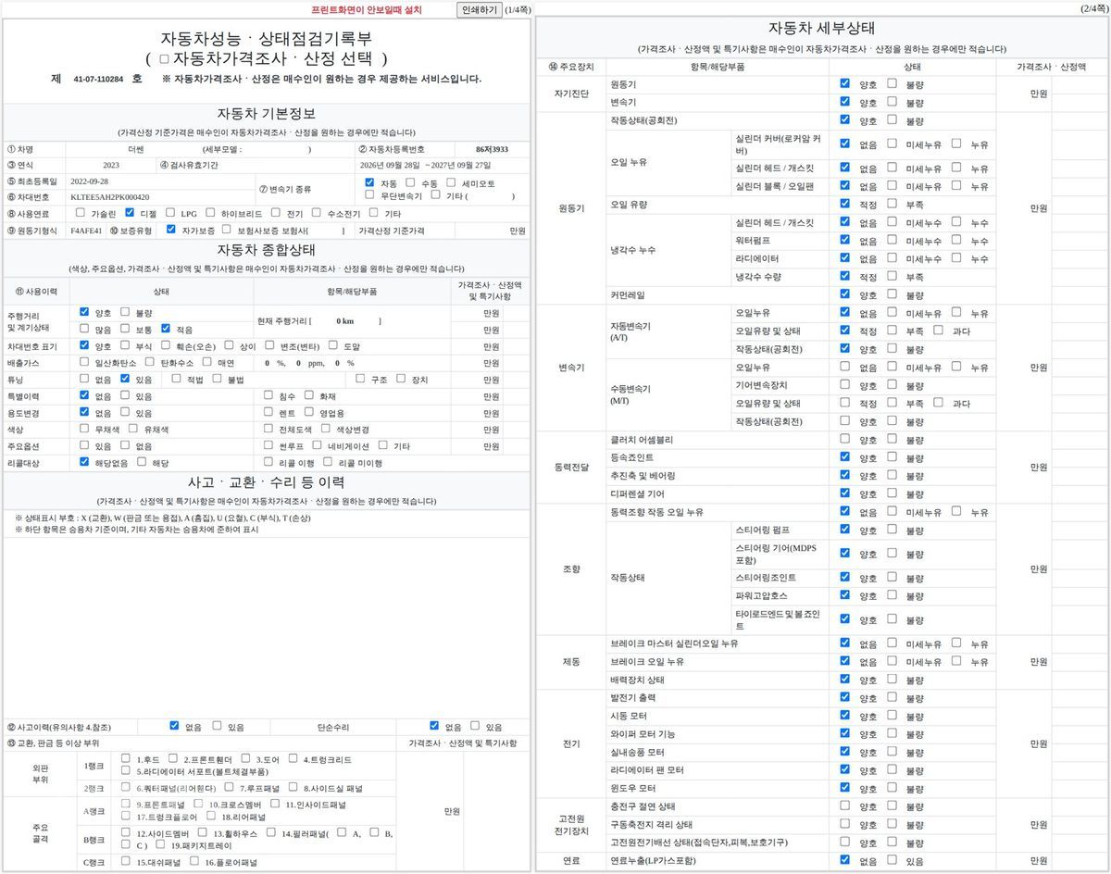Check the 보험사보증 checkbox
Image resolution: width=1111 pixels, height=874 pixels.
tap(227, 229)
